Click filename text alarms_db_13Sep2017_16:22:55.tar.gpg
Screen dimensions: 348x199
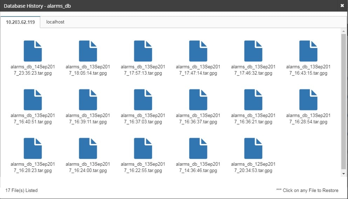(143, 167)
